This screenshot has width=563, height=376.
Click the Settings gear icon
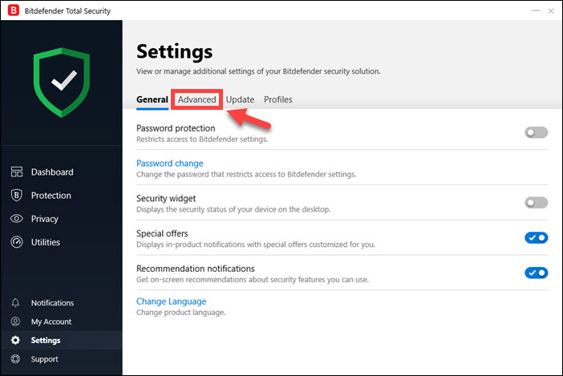(x=16, y=341)
